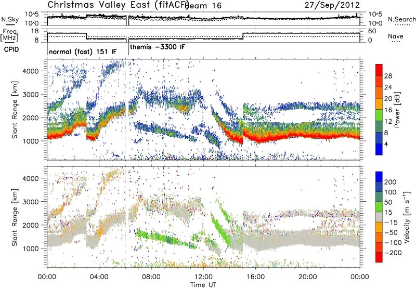Click the 'Nave' legend label

click(x=396, y=36)
